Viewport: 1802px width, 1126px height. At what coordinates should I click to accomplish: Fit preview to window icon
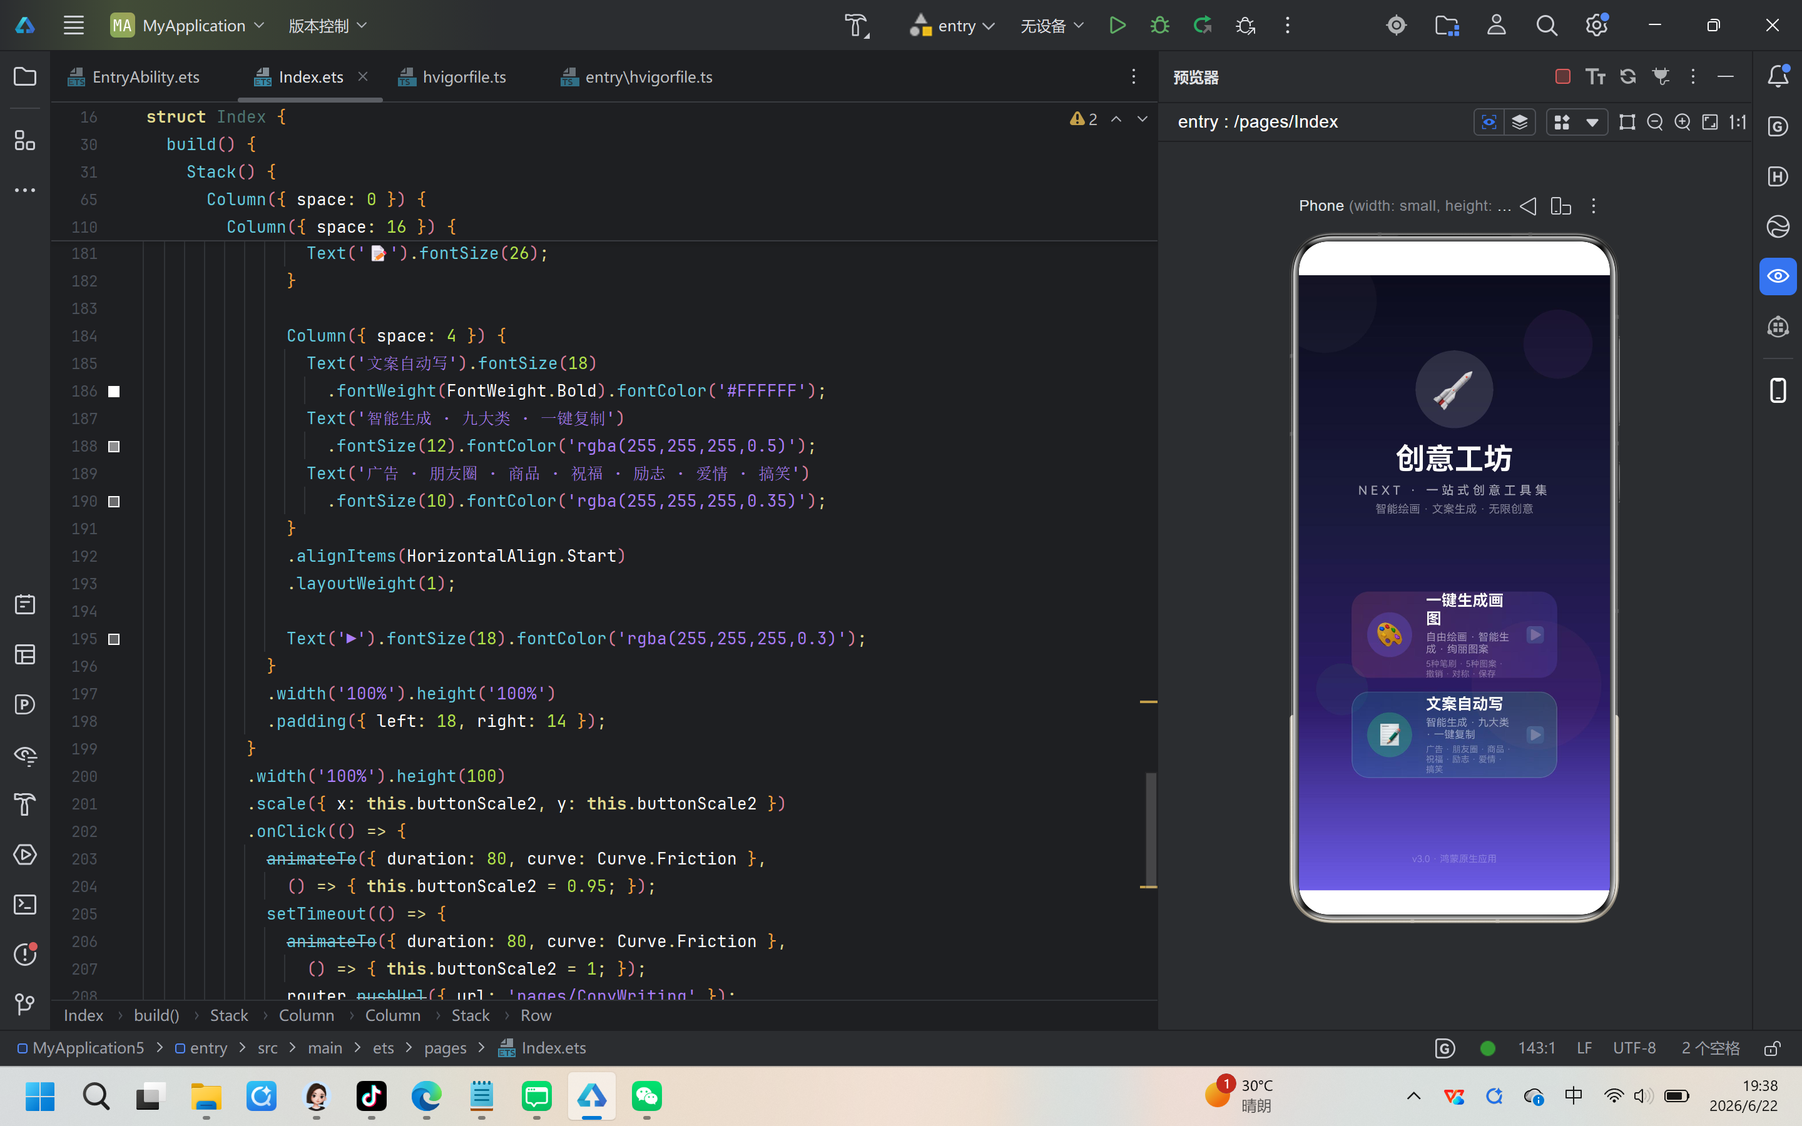click(1709, 122)
